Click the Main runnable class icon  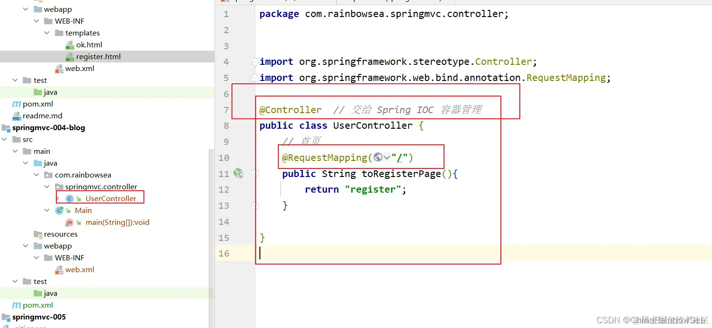[x=59, y=211]
